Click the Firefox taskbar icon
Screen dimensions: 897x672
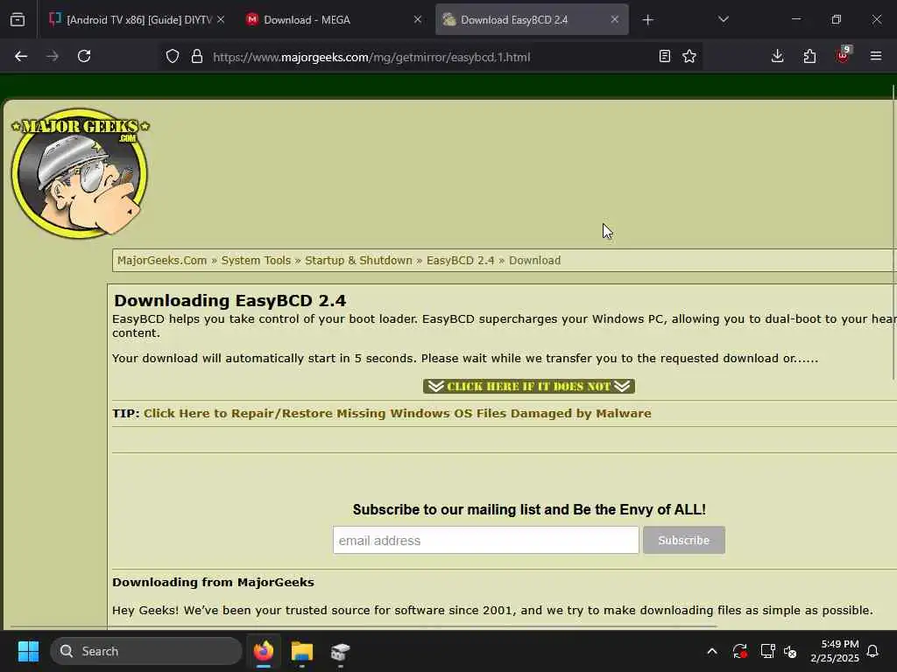pos(264,651)
